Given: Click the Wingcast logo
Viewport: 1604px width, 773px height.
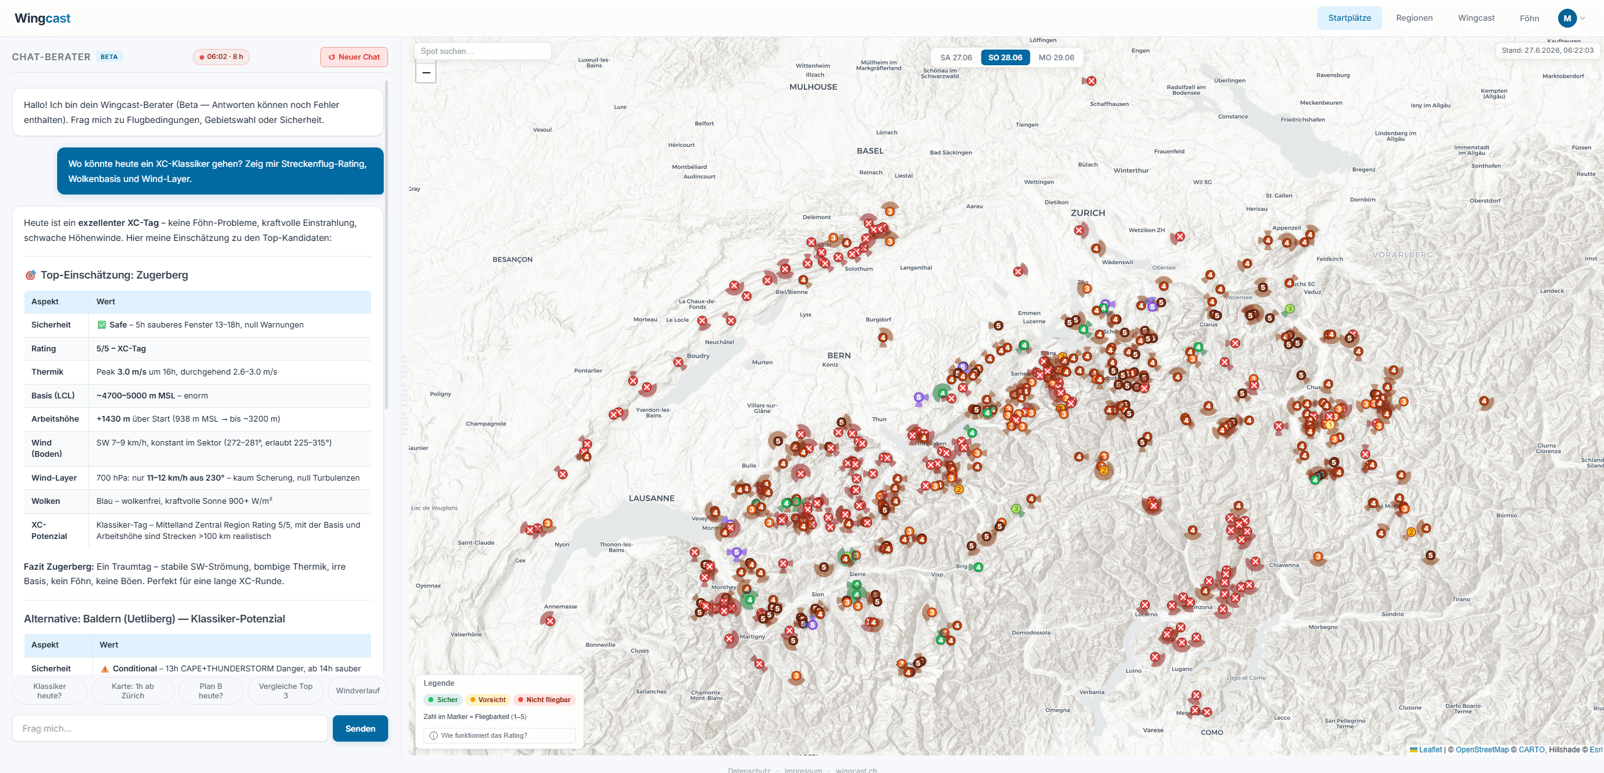Looking at the screenshot, I should point(43,18).
